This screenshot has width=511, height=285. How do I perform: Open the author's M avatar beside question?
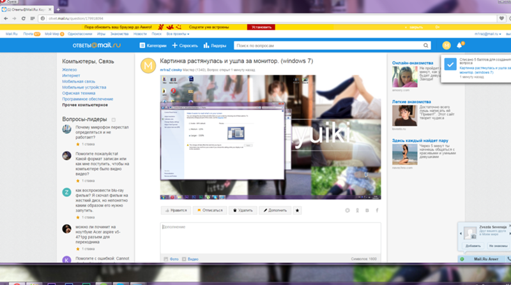(x=148, y=66)
